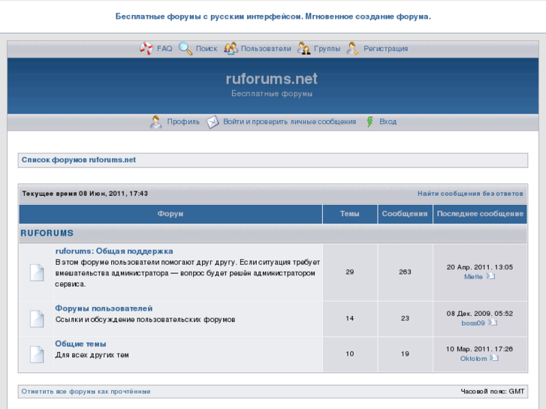
Task: View latest post icon next to boss09
Action: (x=493, y=323)
